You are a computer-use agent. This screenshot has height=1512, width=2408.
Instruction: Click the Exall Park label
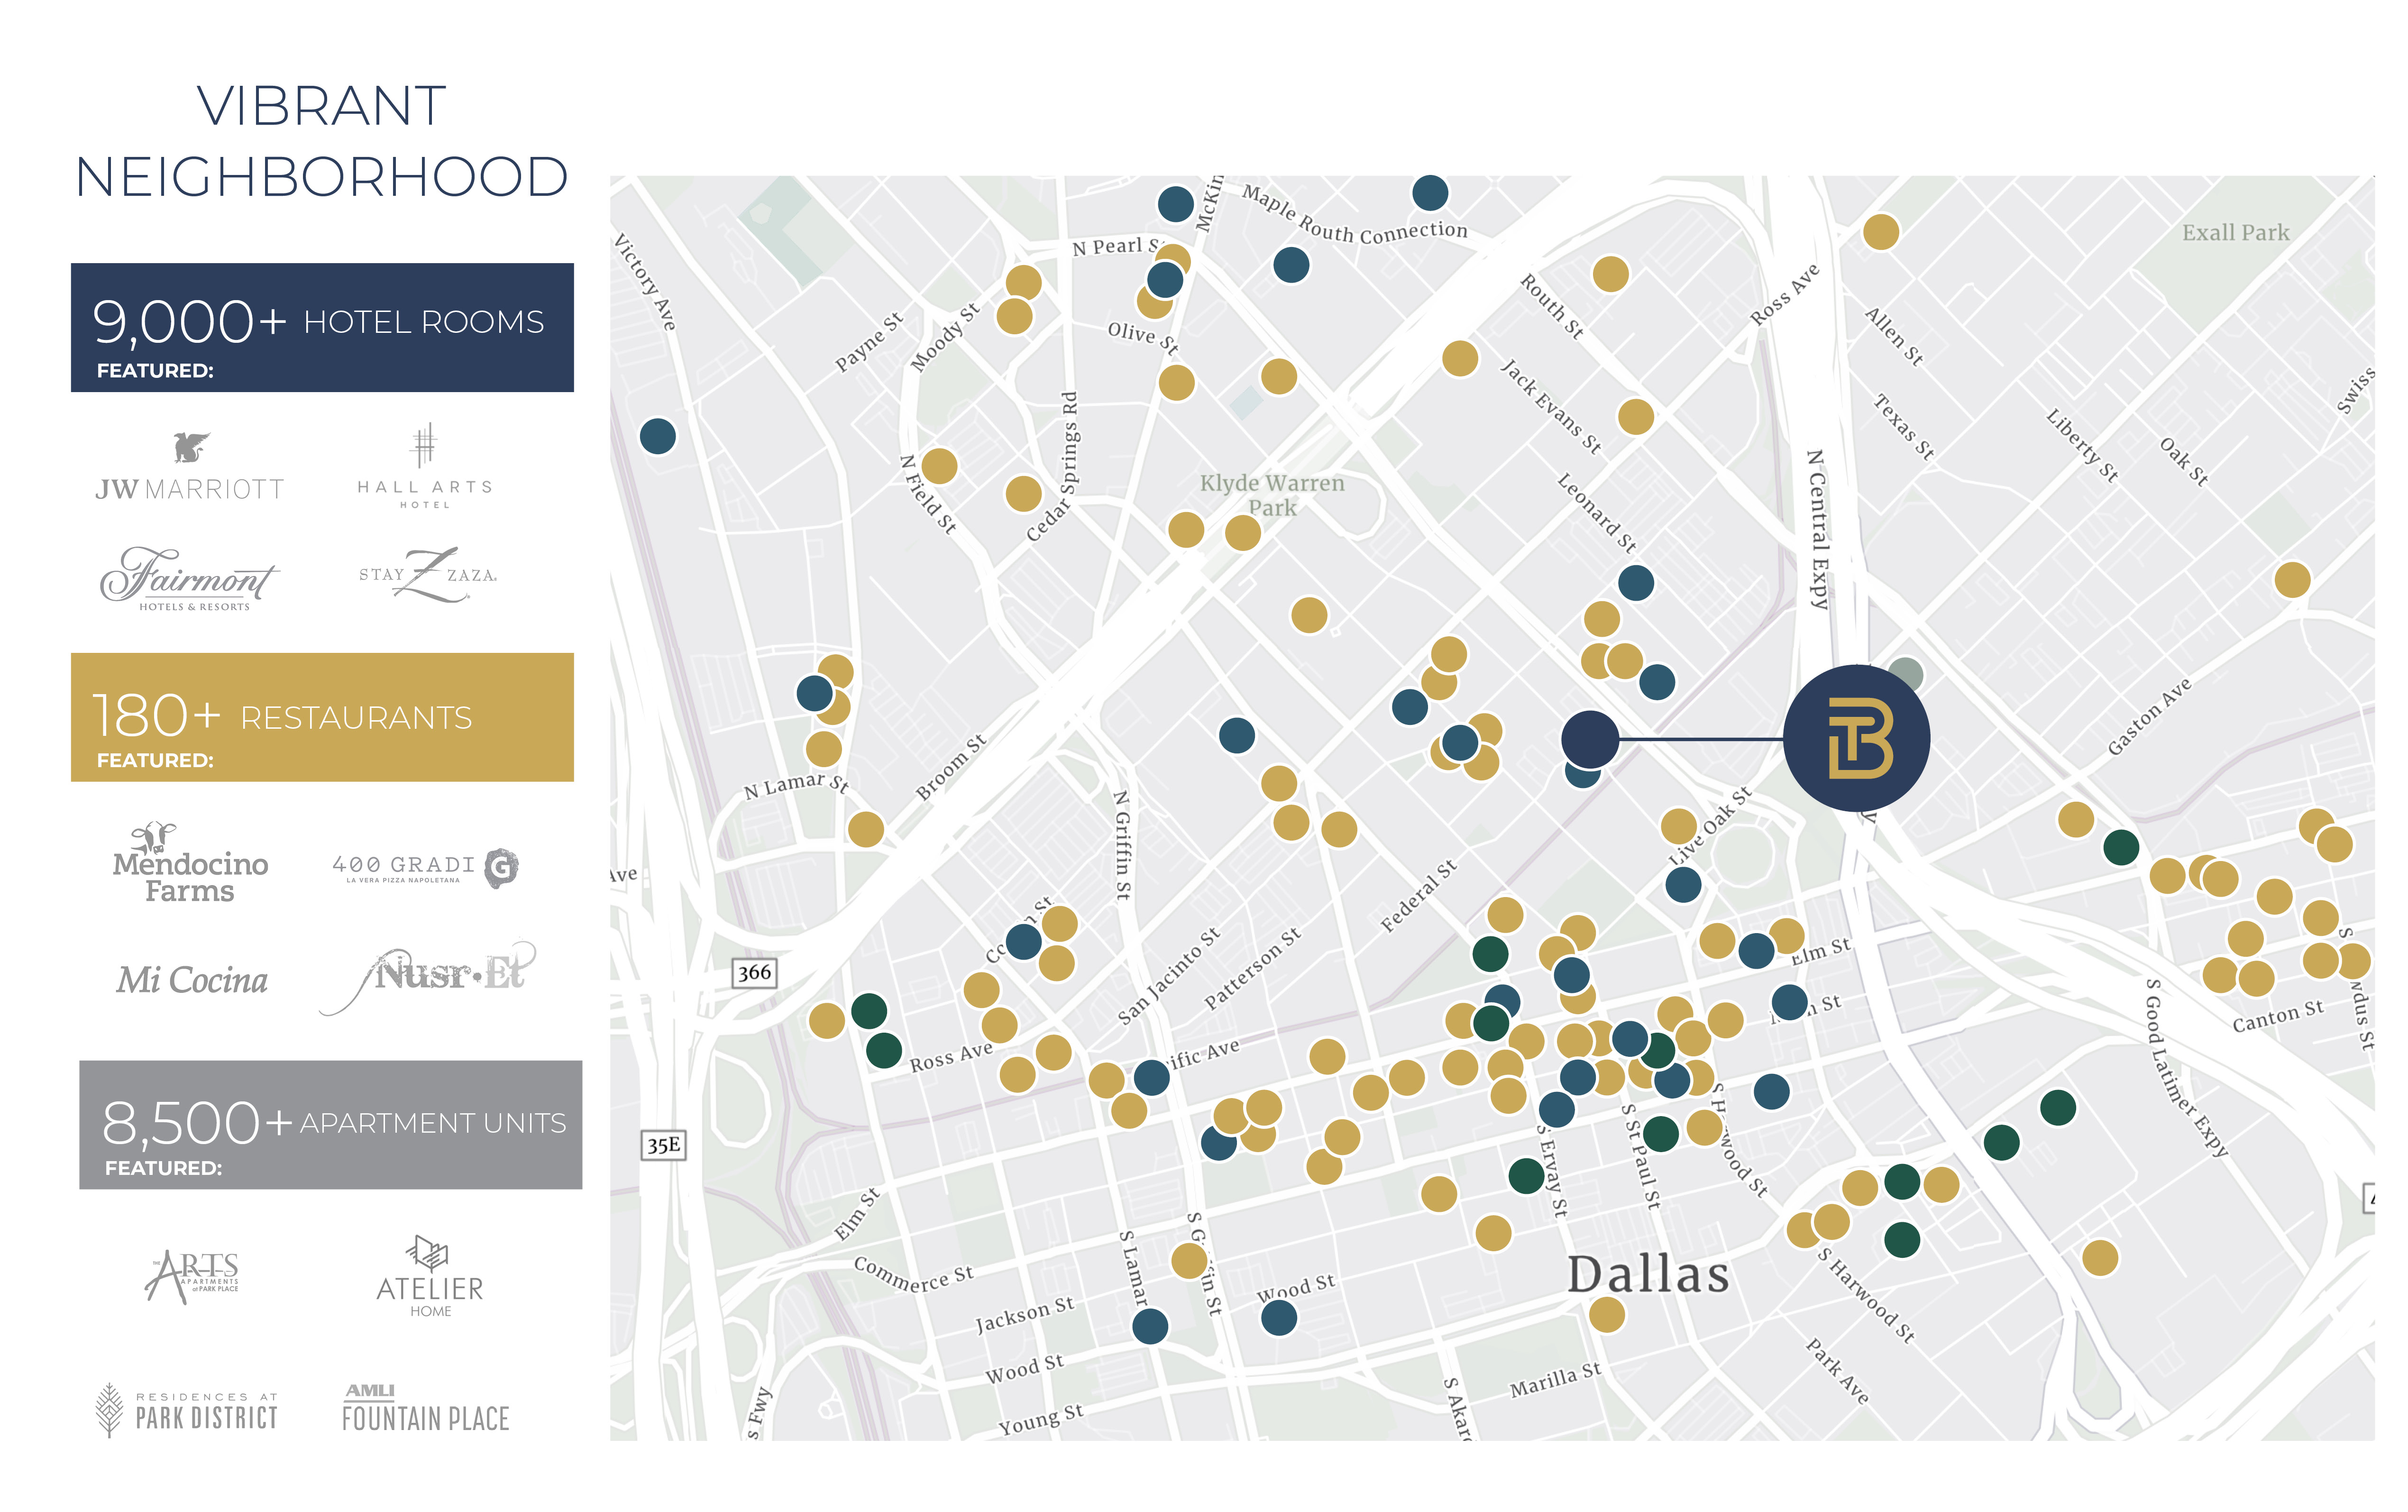click(2235, 232)
